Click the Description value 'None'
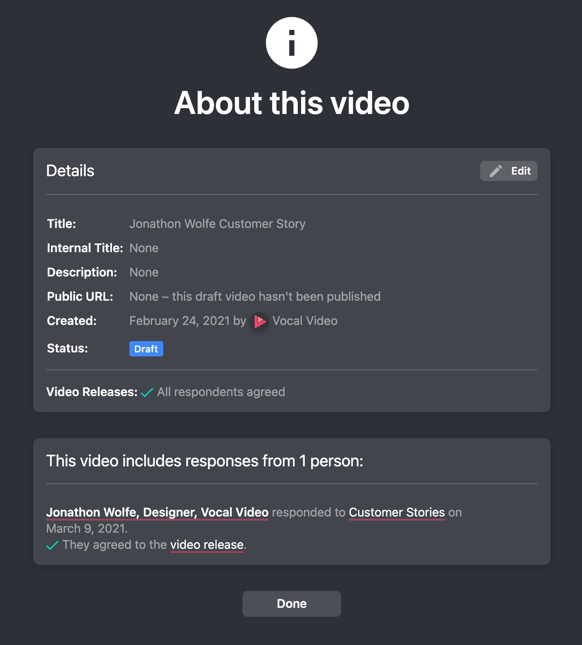 (x=144, y=272)
